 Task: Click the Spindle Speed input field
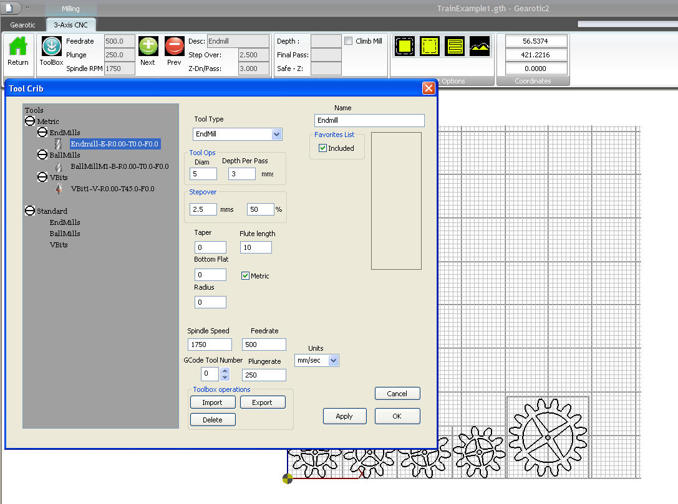[x=210, y=345]
